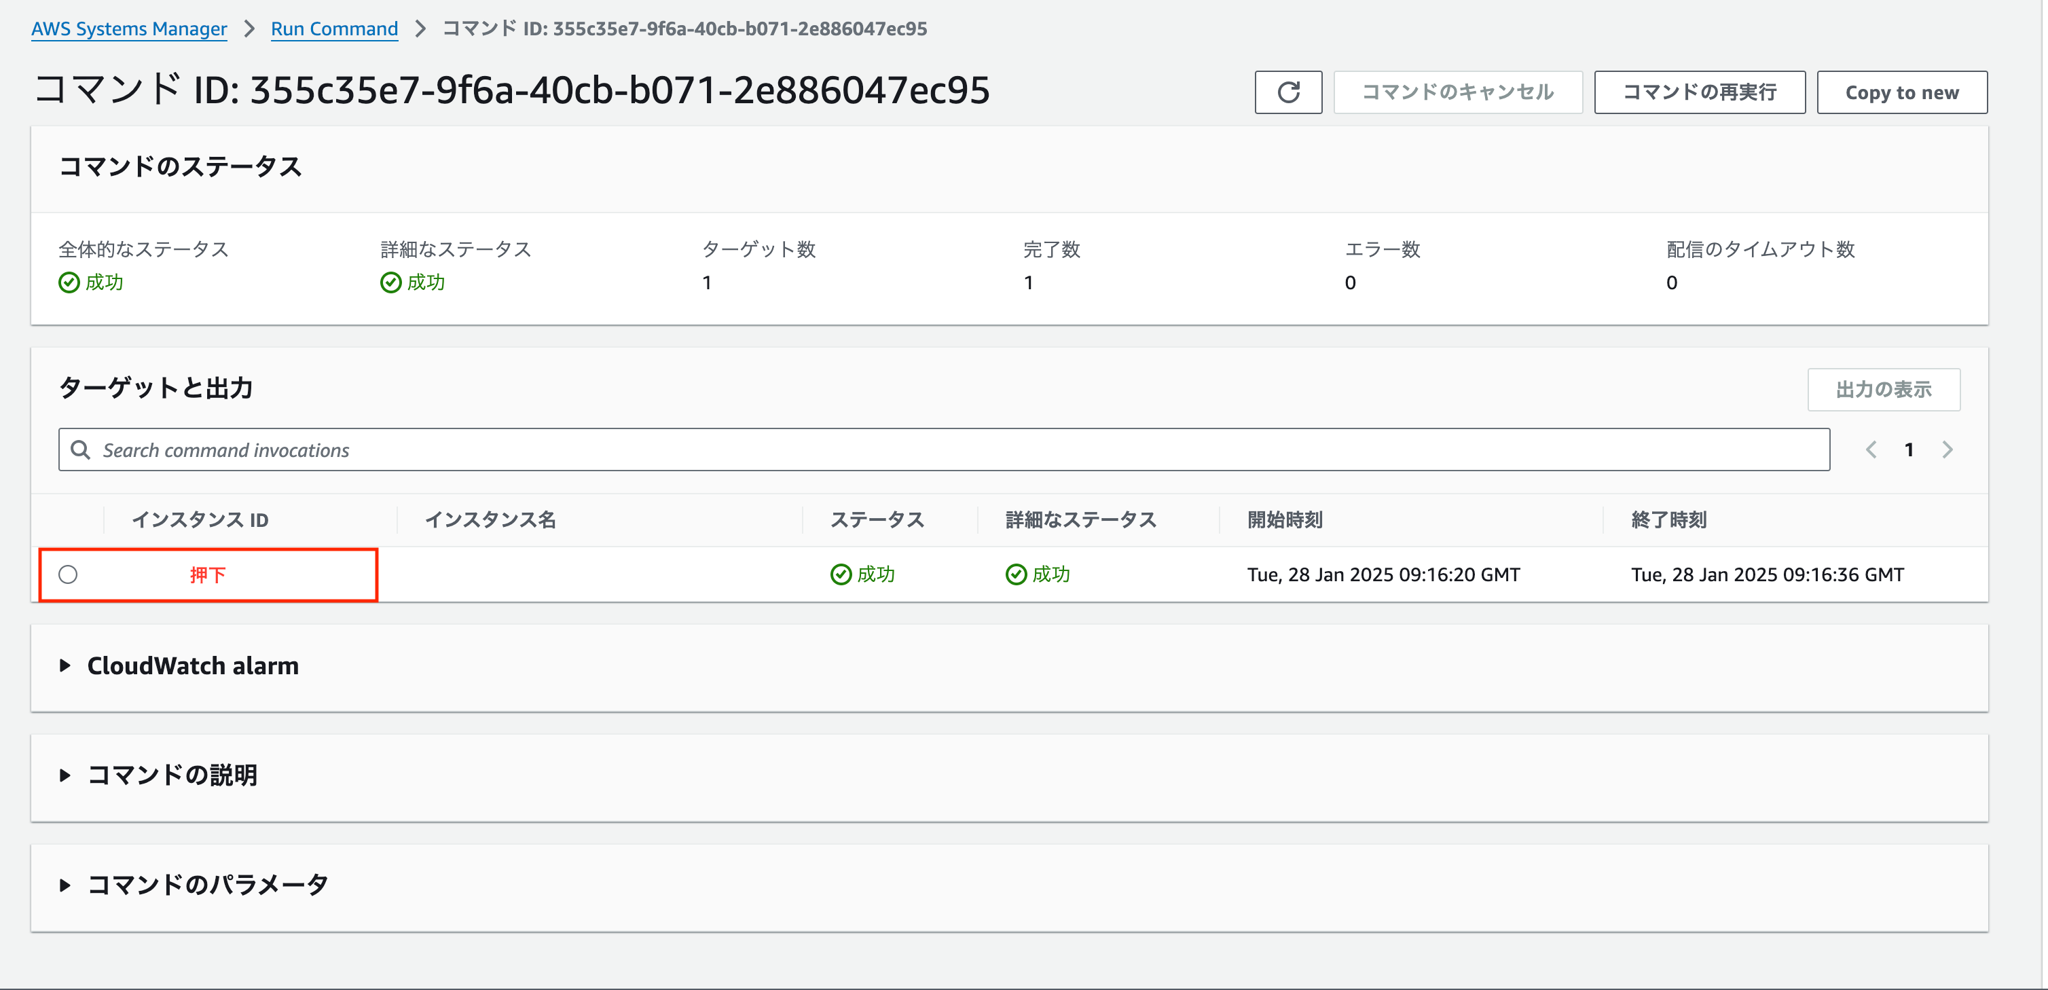Sort by インスタンス ID column header

click(x=200, y=520)
